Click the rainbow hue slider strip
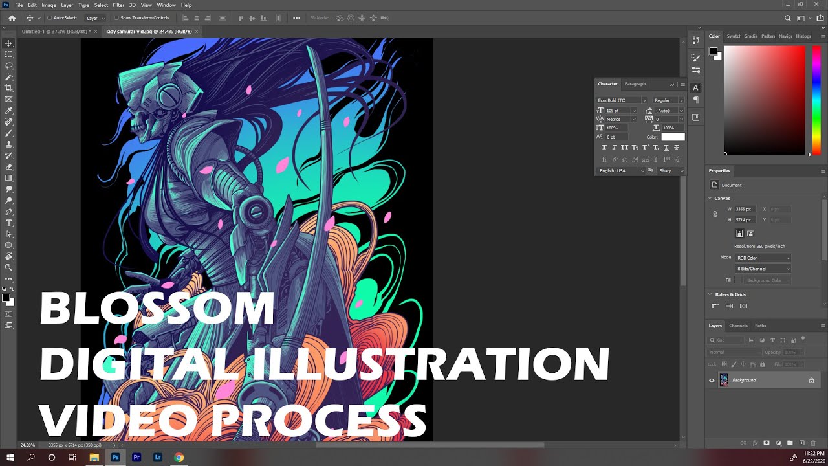Image resolution: width=828 pixels, height=466 pixels. [816, 100]
